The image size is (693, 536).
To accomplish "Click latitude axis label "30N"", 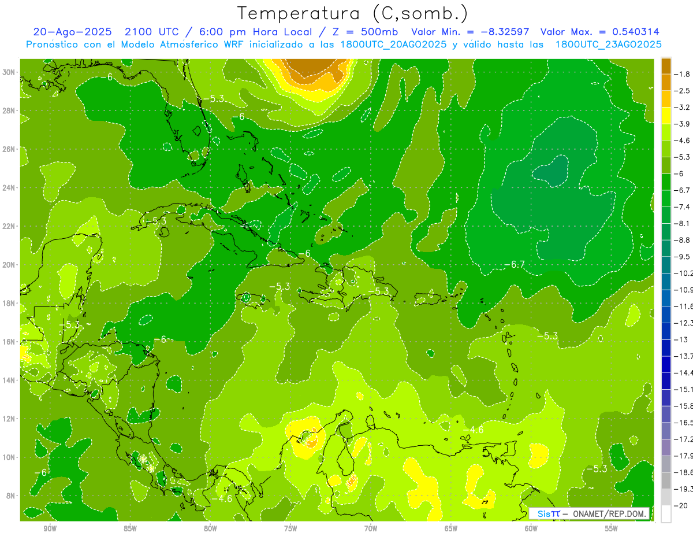I will coord(9,72).
